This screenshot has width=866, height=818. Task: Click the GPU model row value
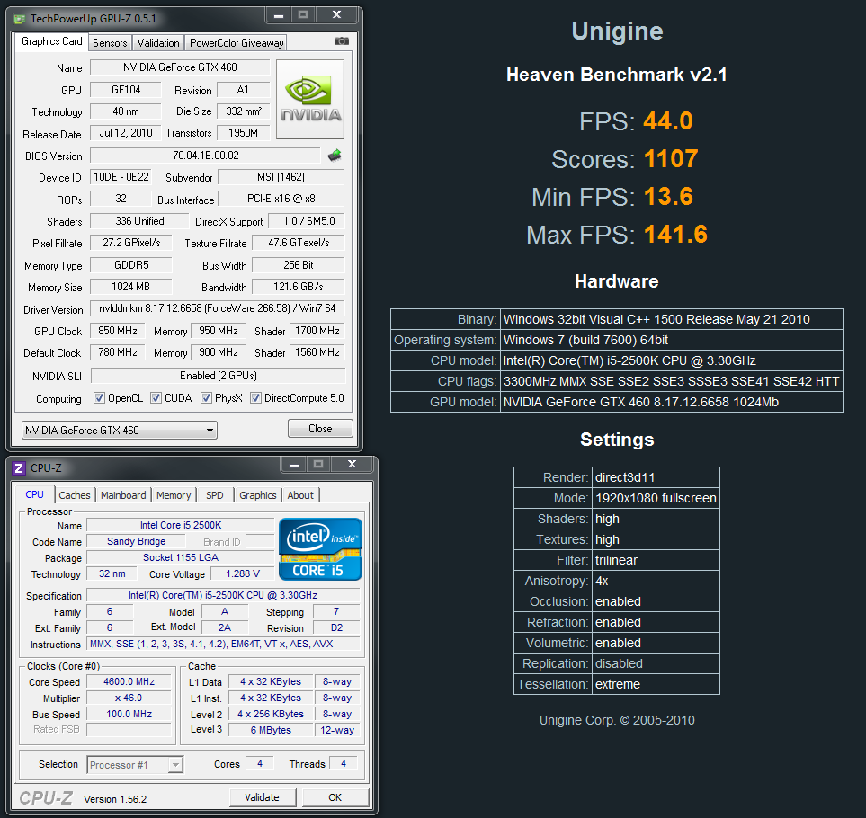tap(672, 403)
